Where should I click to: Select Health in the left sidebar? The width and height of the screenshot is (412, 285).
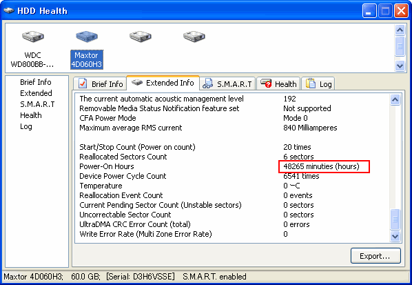31,115
